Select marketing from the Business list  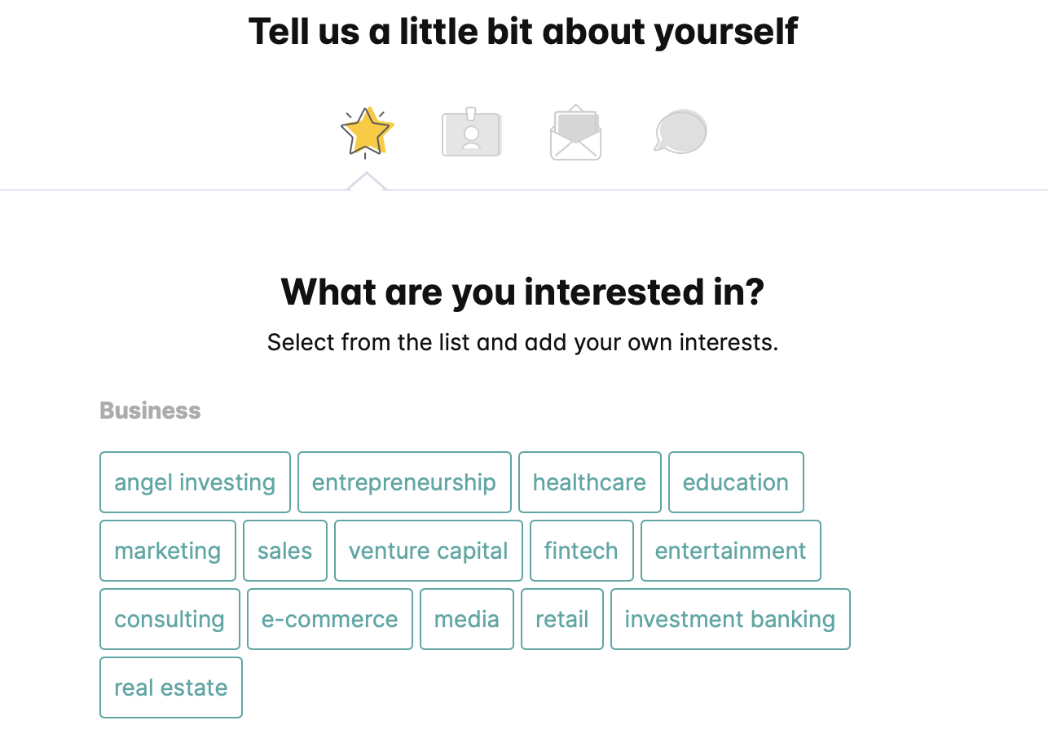(x=168, y=551)
